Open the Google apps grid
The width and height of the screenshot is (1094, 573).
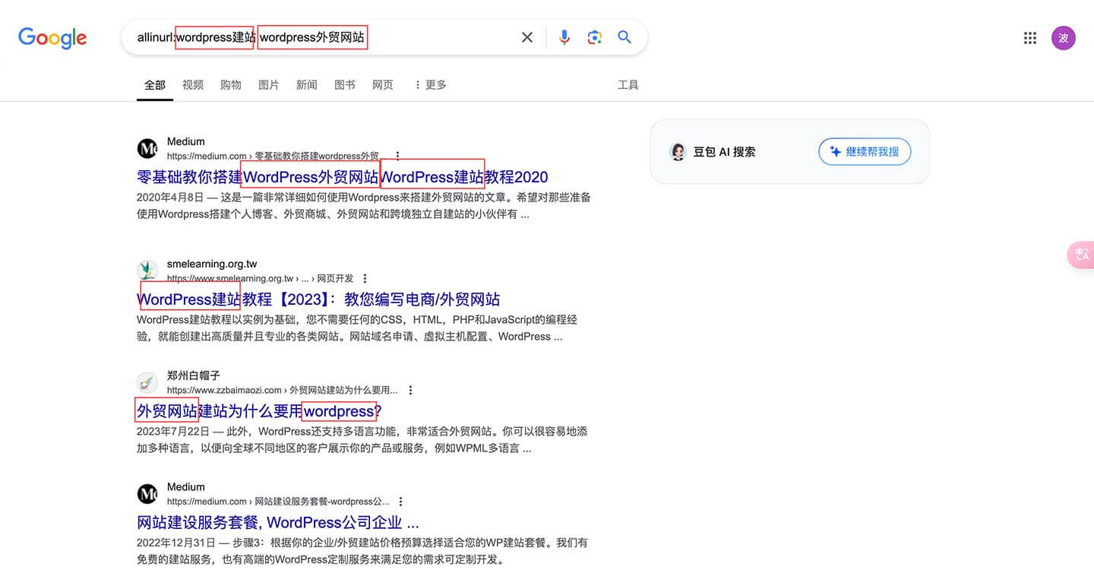pyautogui.click(x=1030, y=38)
